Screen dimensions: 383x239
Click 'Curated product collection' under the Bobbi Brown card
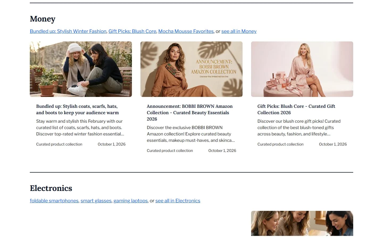[x=170, y=151]
